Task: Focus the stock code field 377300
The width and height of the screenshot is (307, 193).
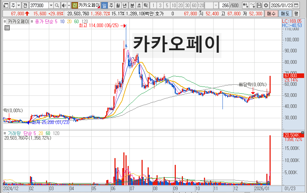Action: [x=39, y=5]
